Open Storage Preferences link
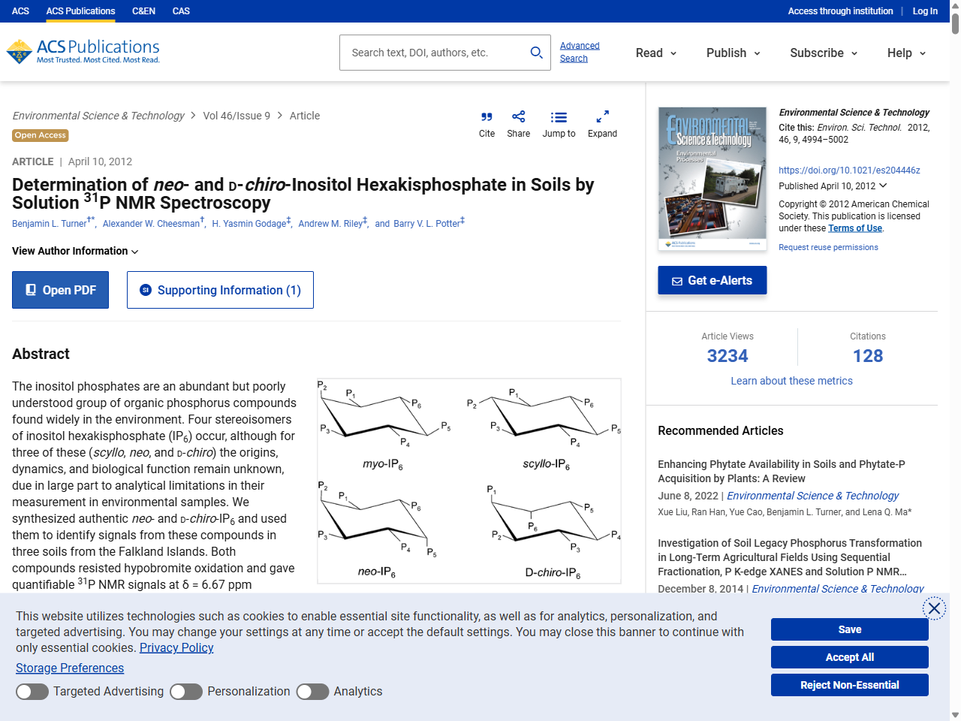Image resolution: width=961 pixels, height=721 pixels. [x=70, y=668]
